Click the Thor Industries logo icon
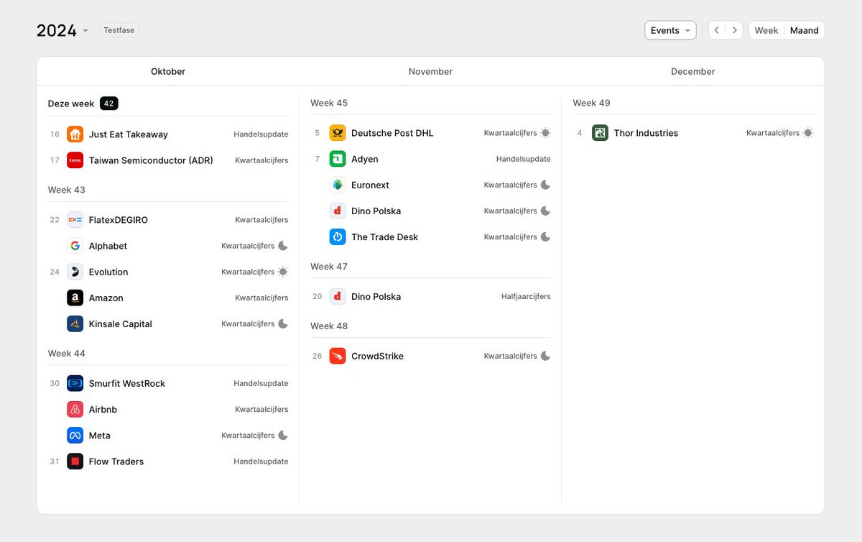 tap(600, 133)
